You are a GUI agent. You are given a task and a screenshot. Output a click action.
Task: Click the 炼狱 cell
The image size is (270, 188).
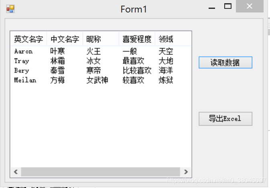(166, 80)
